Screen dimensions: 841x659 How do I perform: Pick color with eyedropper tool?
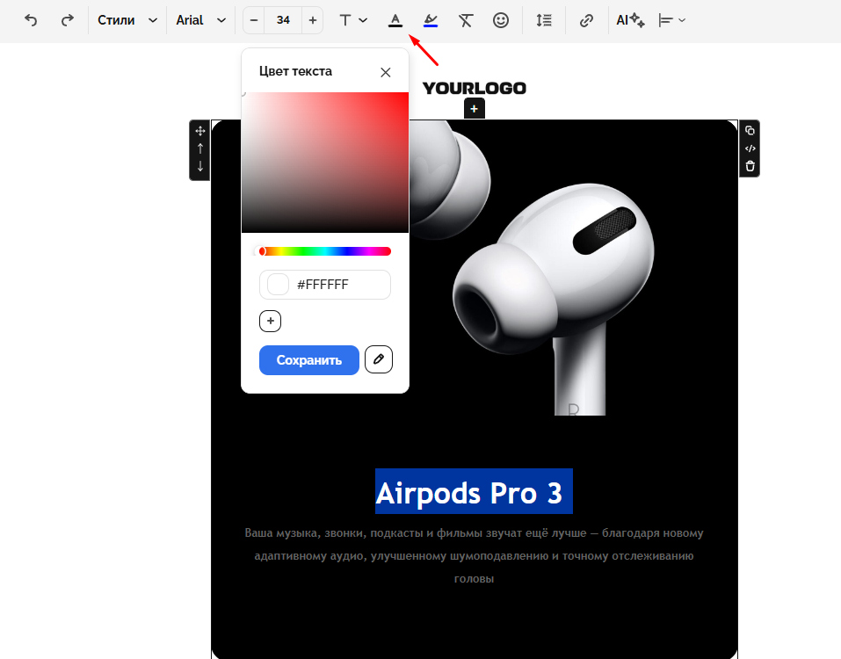click(x=379, y=359)
